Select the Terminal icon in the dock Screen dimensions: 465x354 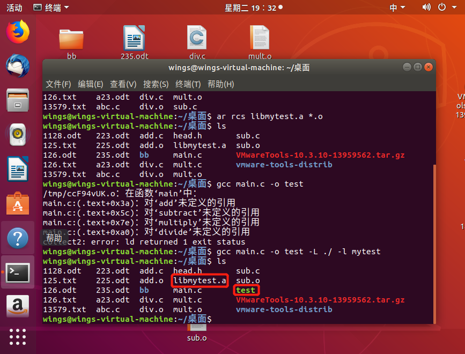pyautogui.click(x=18, y=271)
